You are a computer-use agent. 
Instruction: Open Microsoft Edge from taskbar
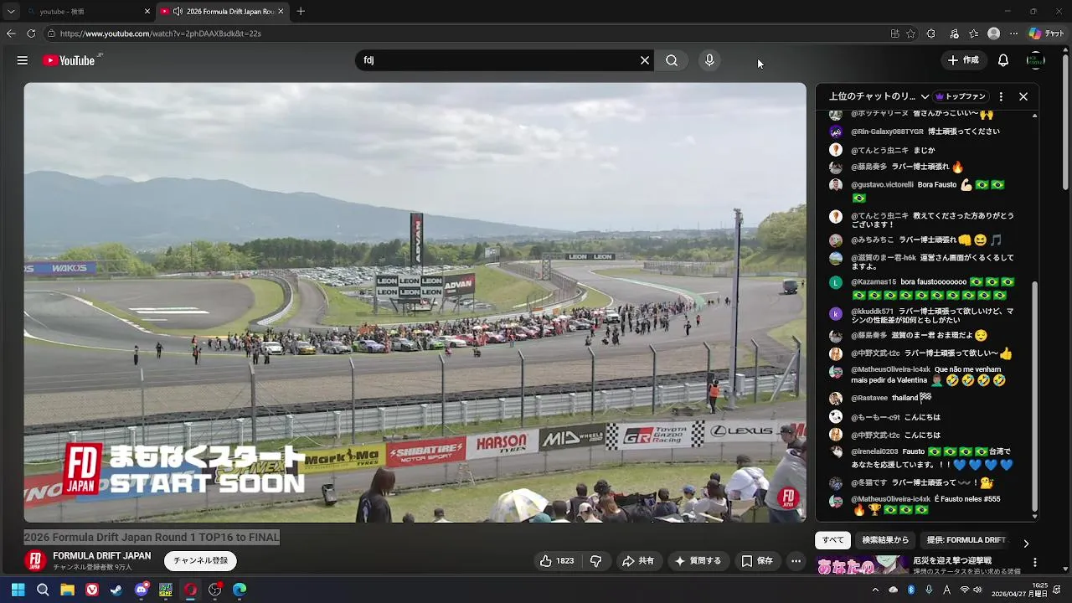(x=240, y=590)
